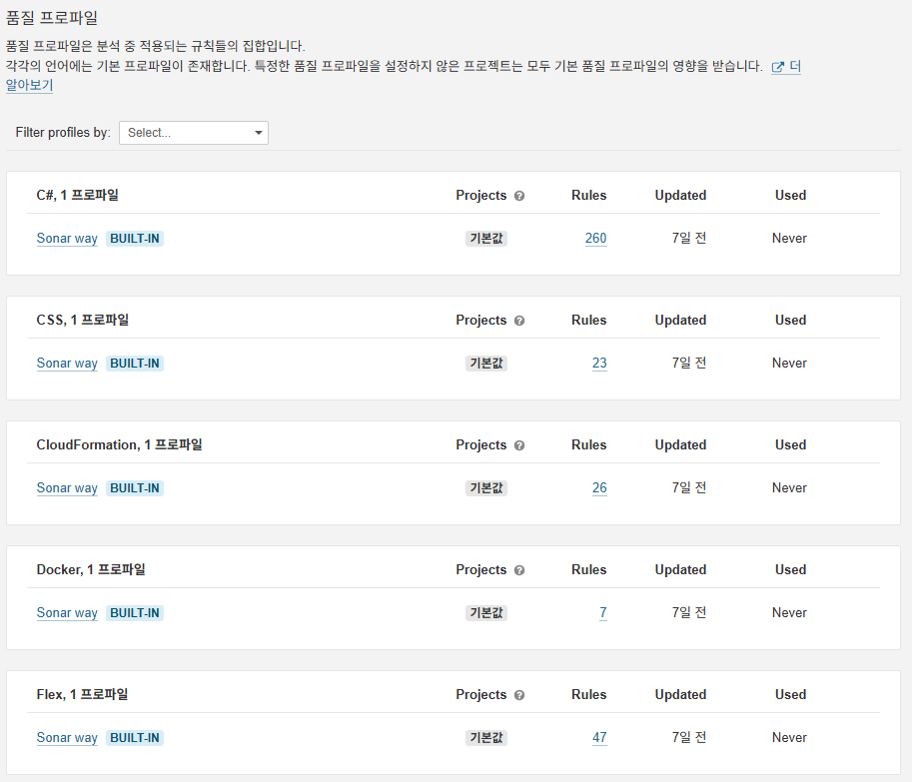Click the BUILT-IN badge in C# row
Screen dimensions: 912x782
[135, 239]
